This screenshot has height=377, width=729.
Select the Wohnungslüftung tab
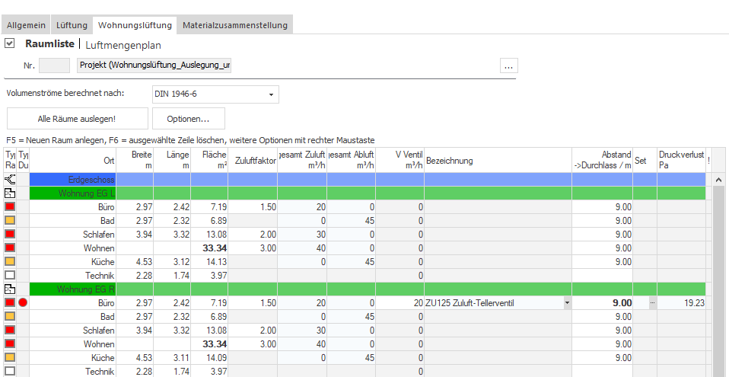click(x=135, y=24)
